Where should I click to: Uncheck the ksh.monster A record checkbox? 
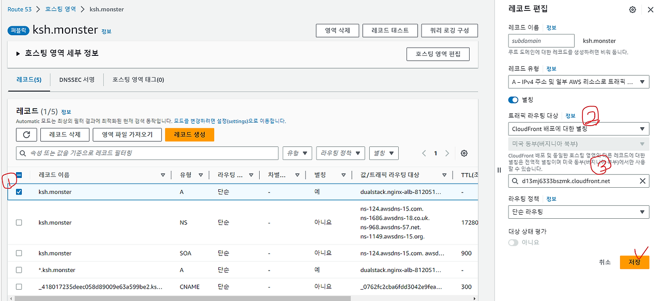point(19,192)
